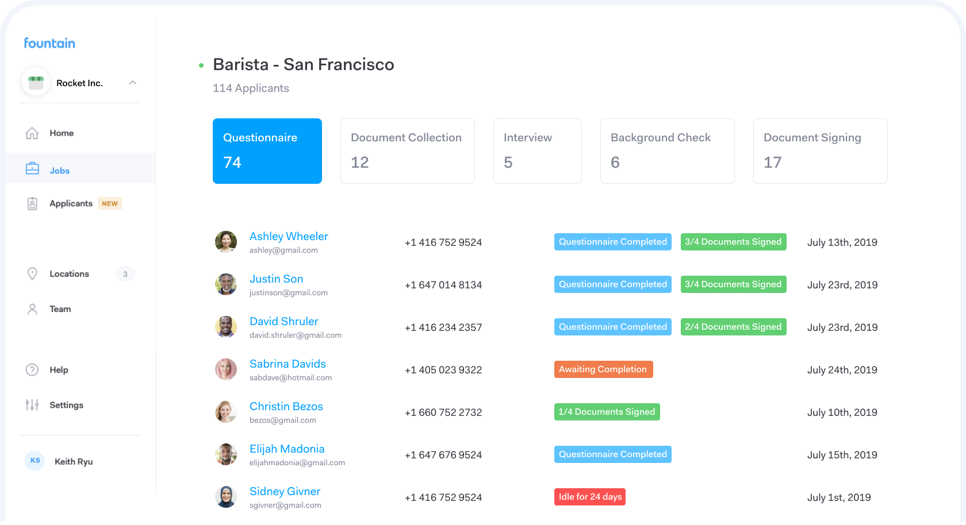Click the email justinson@gmail.com
This screenshot has height=525, width=966.
[289, 293]
